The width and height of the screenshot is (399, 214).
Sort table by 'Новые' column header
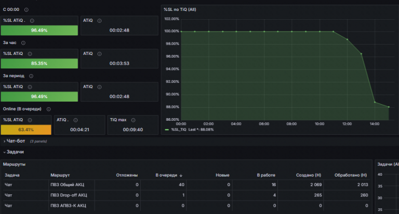(222, 175)
